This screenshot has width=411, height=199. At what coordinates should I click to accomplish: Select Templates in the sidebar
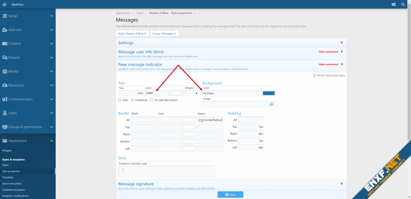point(8,177)
